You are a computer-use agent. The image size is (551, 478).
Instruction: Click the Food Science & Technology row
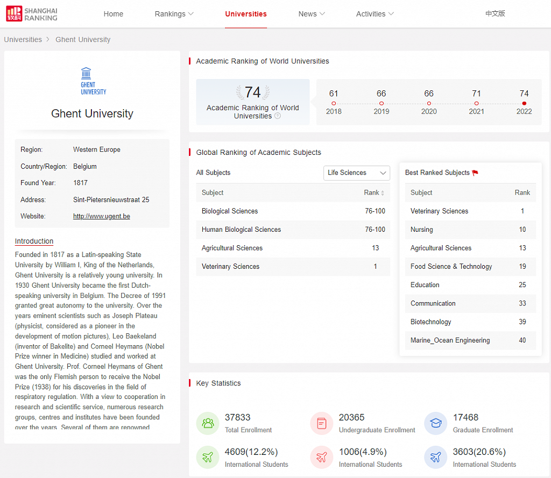(x=470, y=267)
